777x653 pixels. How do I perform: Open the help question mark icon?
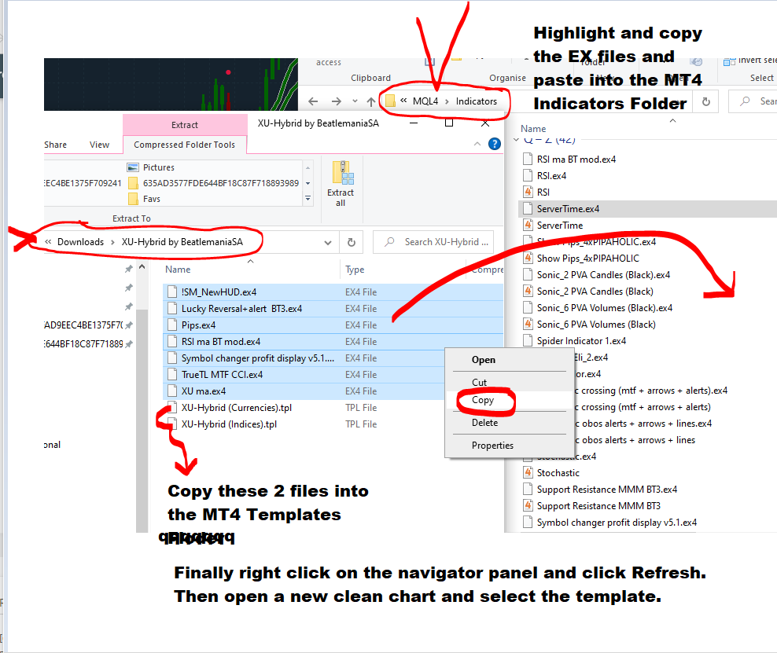click(x=494, y=144)
